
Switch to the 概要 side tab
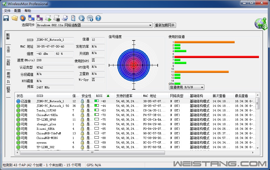point(8,36)
